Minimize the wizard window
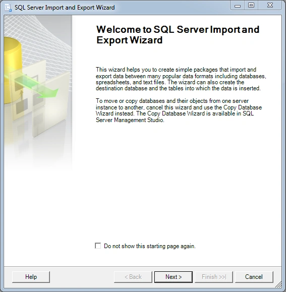Image resolution: width=286 pixels, height=292 pixels. [238, 6]
